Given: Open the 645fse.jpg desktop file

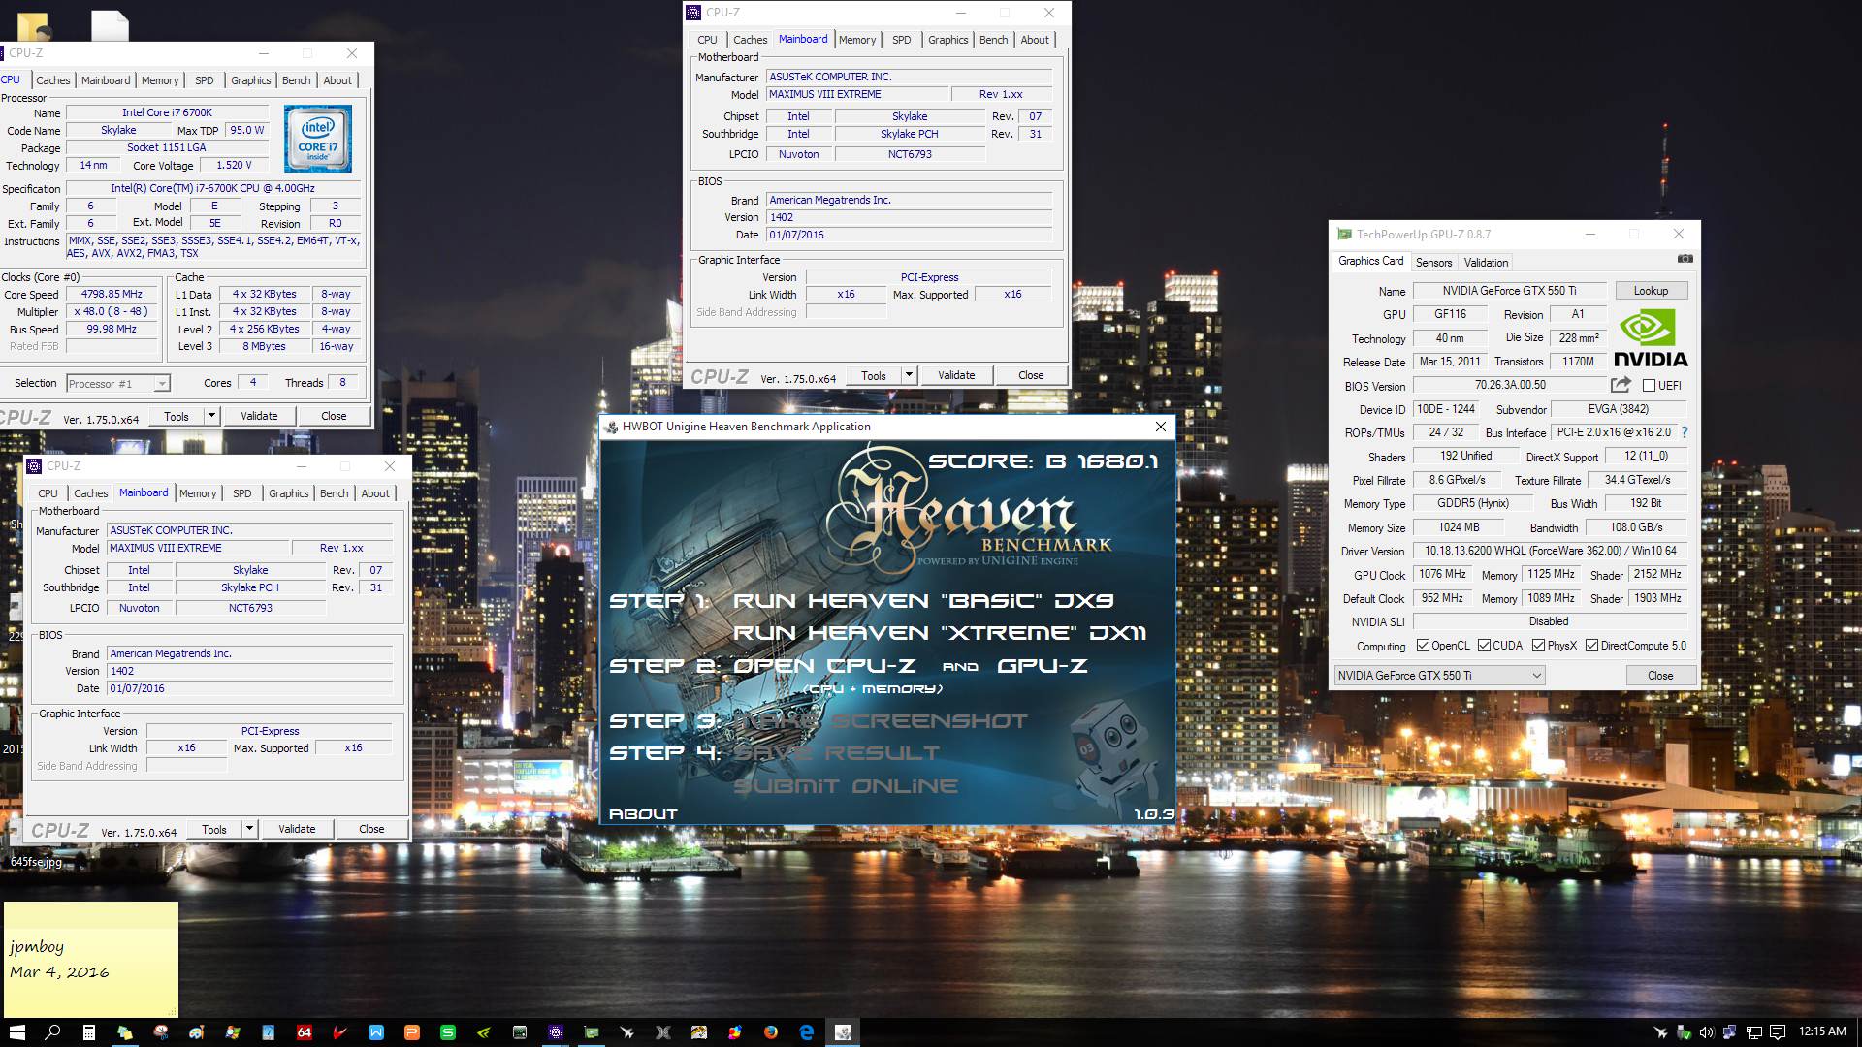Looking at the screenshot, I should [x=36, y=861].
